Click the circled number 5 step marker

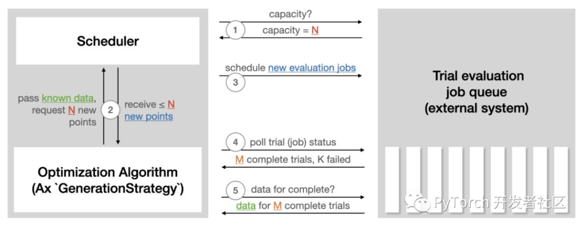click(235, 191)
